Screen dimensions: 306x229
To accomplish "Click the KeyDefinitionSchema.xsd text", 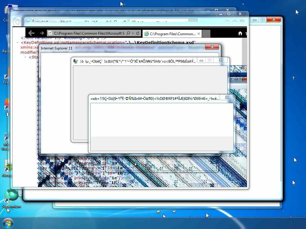I will pyautogui.click(x=165, y=42).
